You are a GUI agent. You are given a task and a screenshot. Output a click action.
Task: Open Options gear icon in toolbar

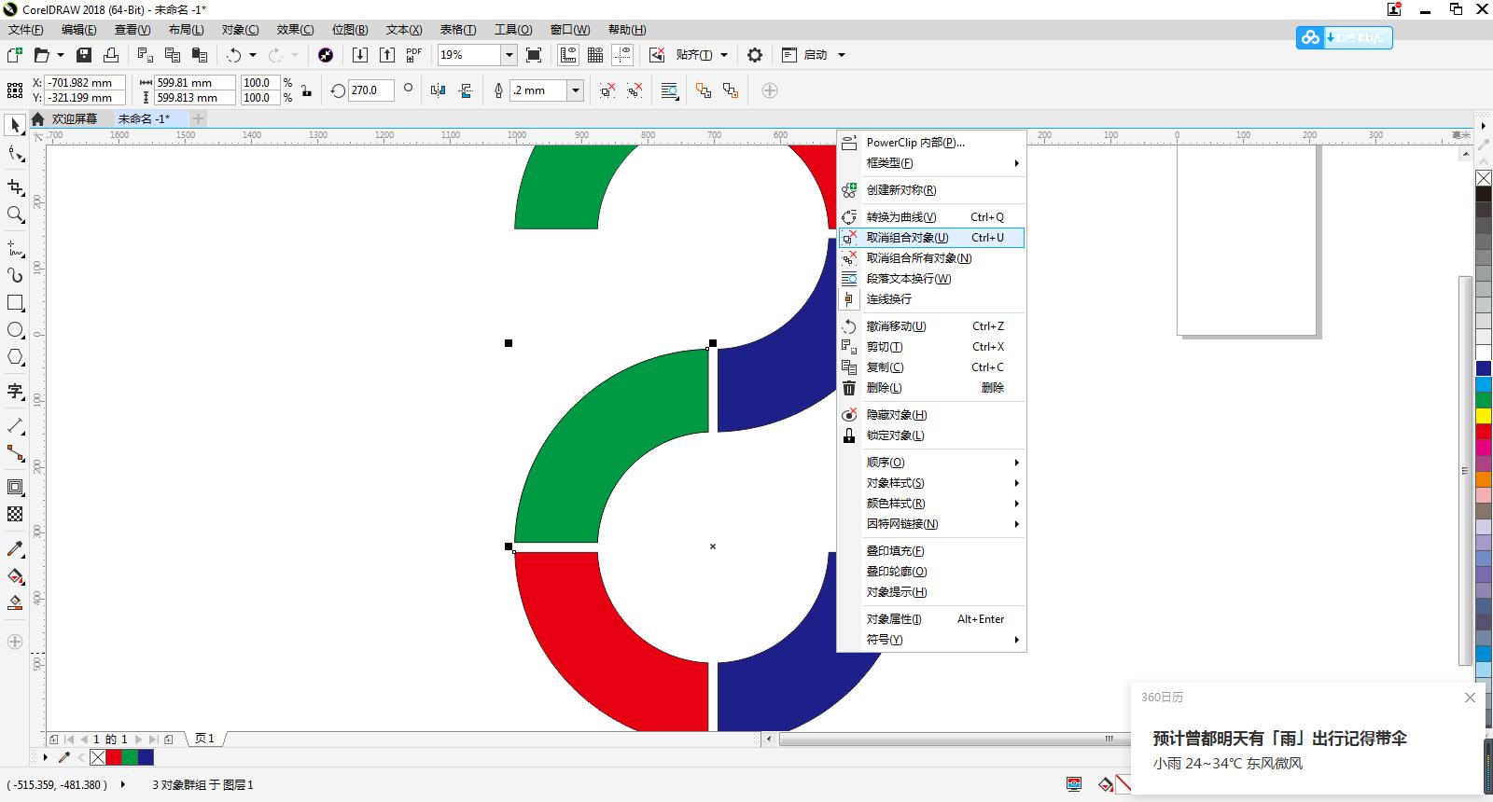point(755,55)
